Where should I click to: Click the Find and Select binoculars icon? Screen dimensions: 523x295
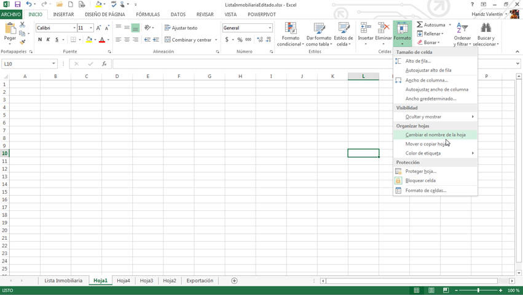(486, 28)
